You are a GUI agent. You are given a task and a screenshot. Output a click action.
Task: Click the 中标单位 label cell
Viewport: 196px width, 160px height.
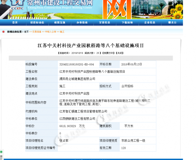[x=41, y=119]
